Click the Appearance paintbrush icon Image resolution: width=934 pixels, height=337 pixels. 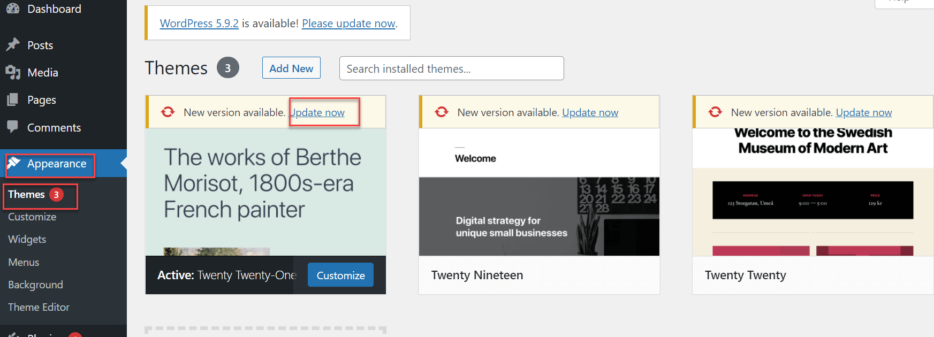point(14,163)
